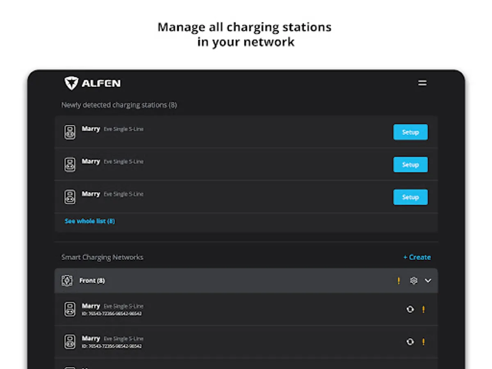The width and height of the screenshot is (492, 369).
Task: Collapse the Front network list
Action: pos(428,281)
